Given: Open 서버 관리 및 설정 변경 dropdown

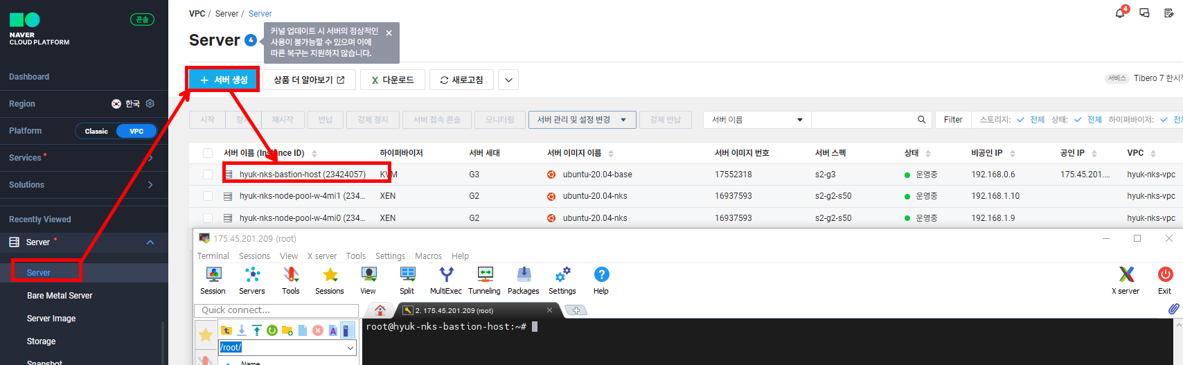Looking at the screenshot, I should click(582, 120).
